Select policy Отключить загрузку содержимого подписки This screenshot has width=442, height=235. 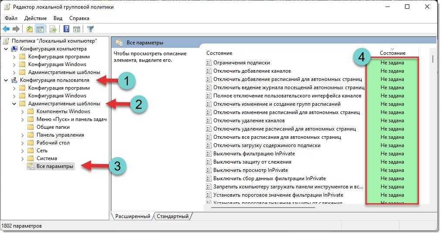coord(267,145)
